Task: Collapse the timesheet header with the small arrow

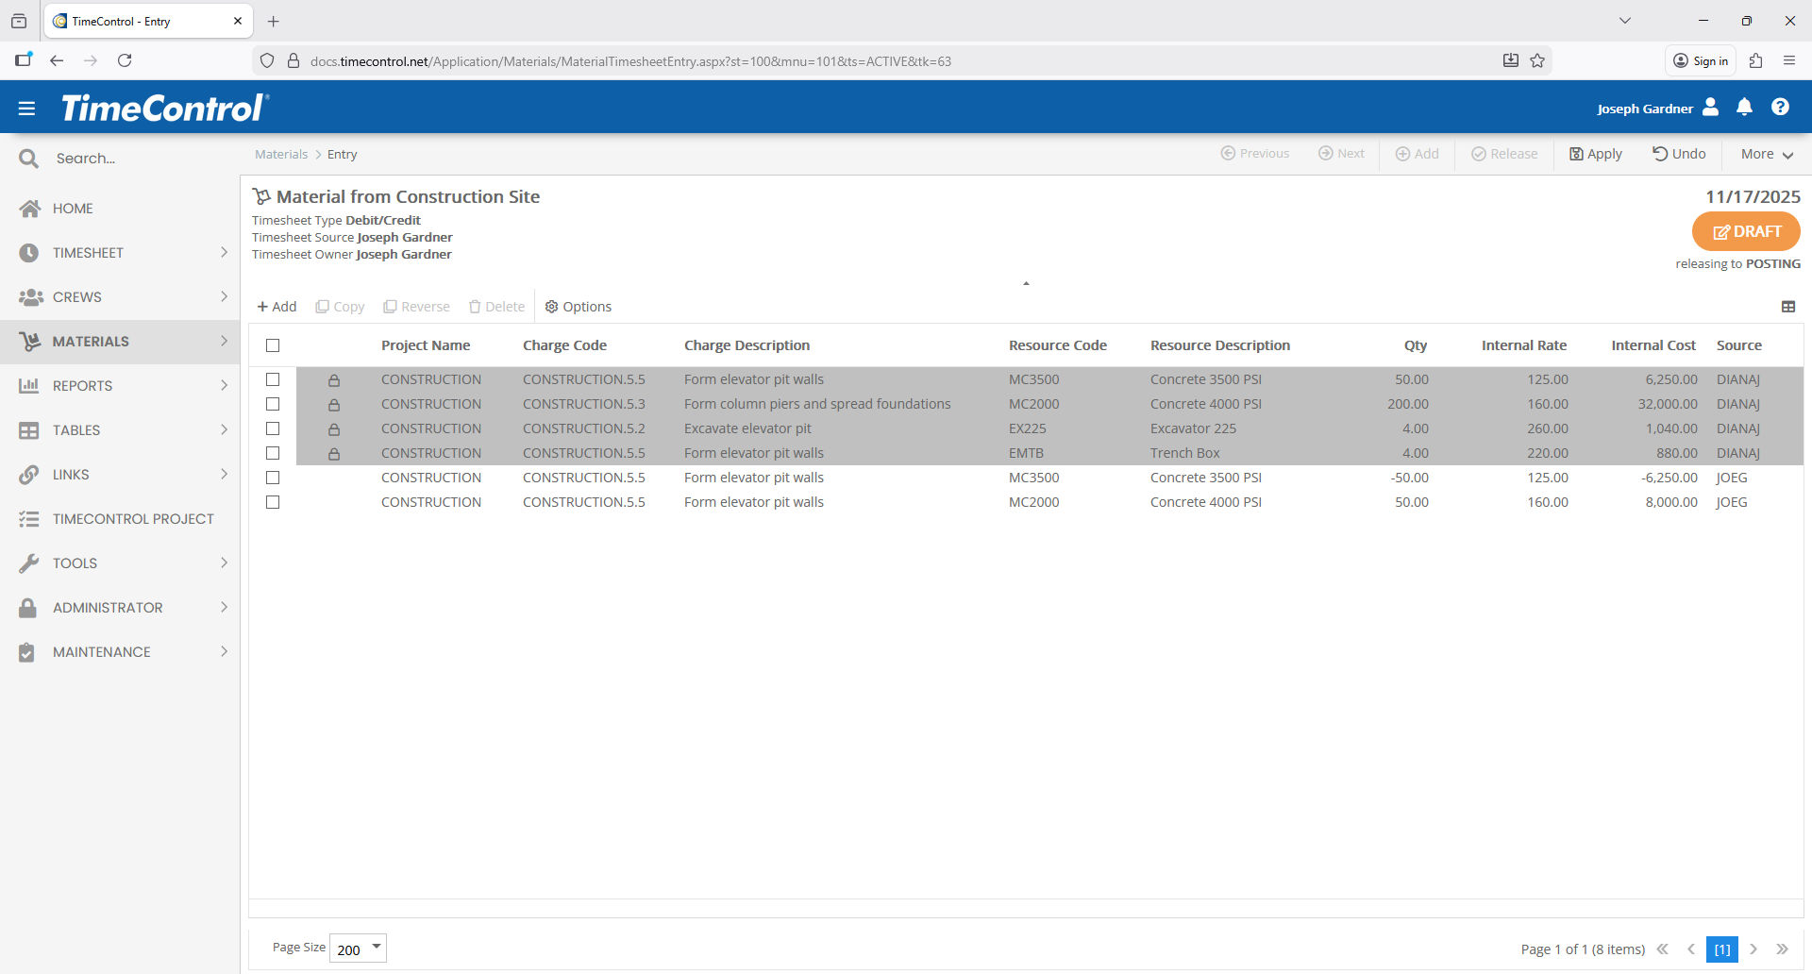Action: pyautogui.click(x=1026, y=283)
